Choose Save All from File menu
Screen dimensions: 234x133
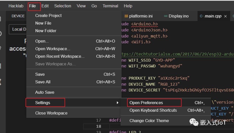43,82
